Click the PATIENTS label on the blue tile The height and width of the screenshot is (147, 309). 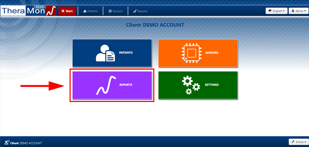pyautogui.click(x=126, y=53)
